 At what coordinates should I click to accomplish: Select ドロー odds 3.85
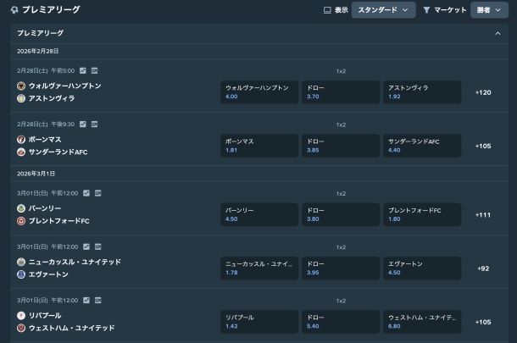coord(341,146)
